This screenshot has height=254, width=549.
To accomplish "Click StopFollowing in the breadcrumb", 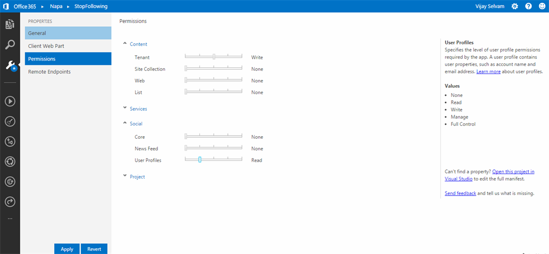I will point(91,6).
